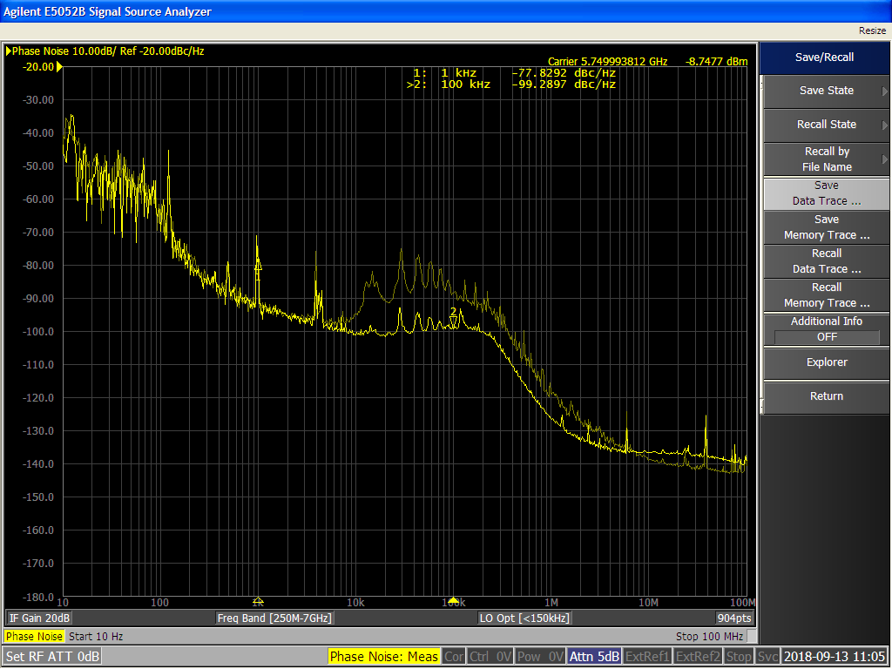Click the ExtRef1 status indicator
Viewport: 892px width, 669px height.
(x=647, y=657)
